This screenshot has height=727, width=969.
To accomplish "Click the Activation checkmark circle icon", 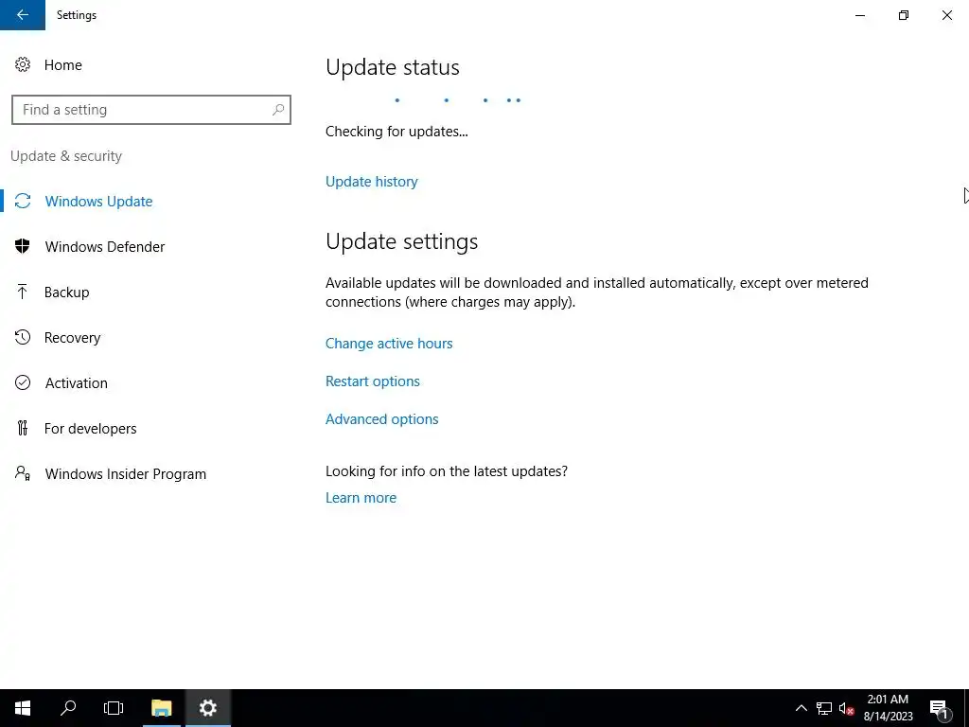I will (x=23, y=382).
